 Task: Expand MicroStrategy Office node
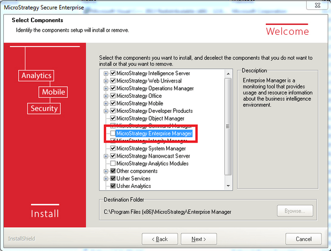(x=106, y=96)
